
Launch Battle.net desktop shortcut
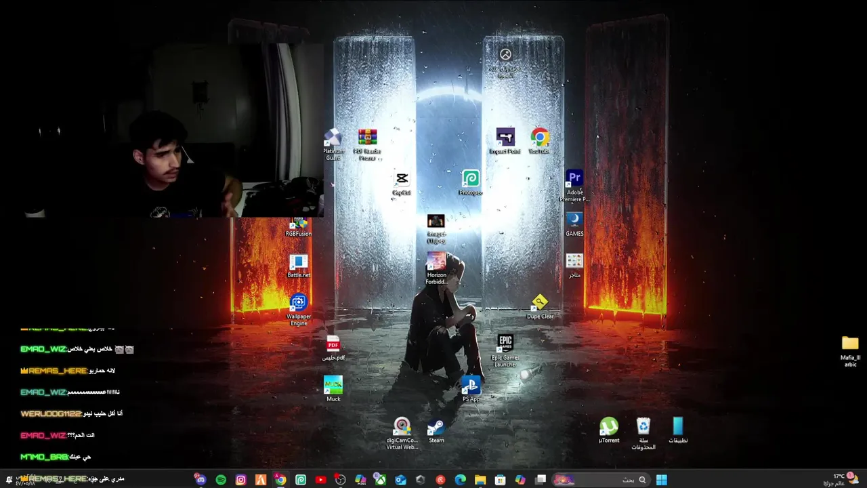point(299,266)
